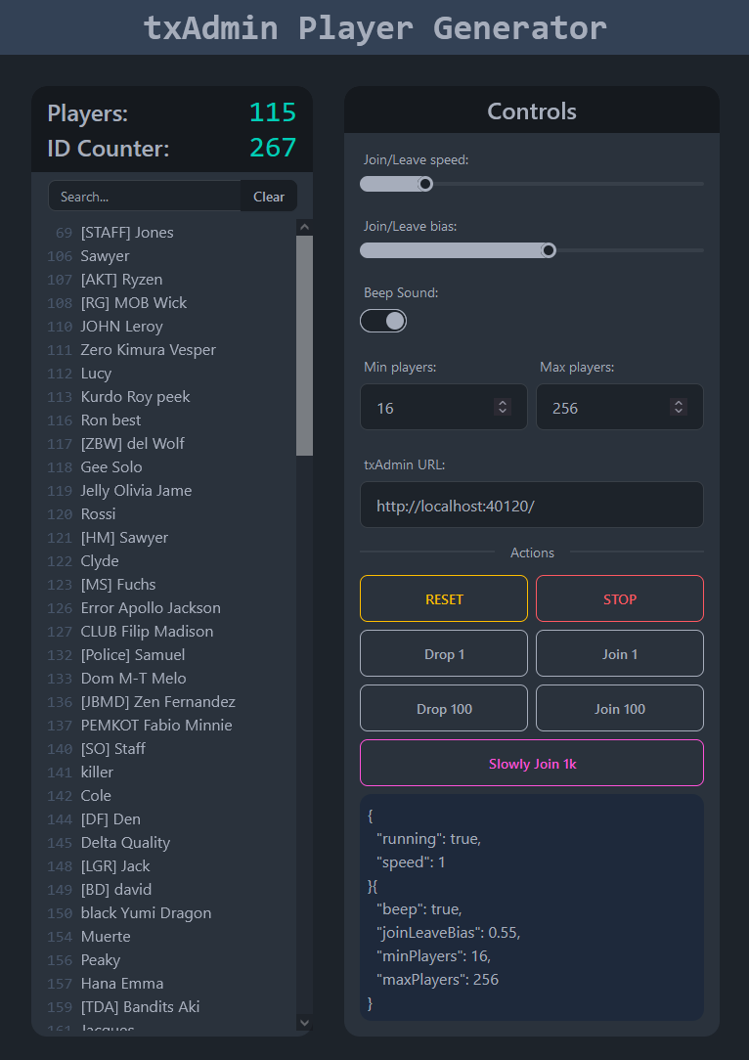Click the Min players stepper arrows
The image size is (749, 1060).
503,406
